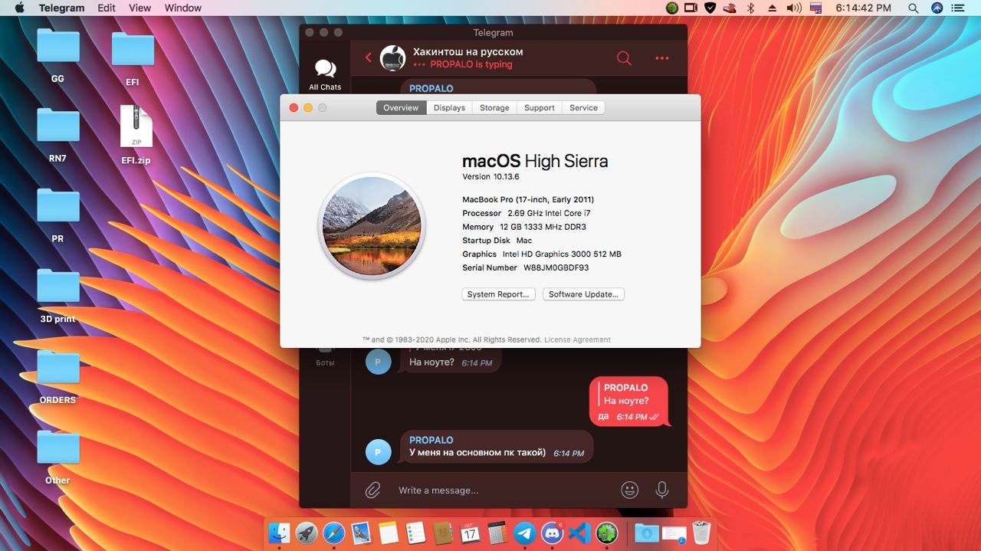
Task: Open the Mail stamp icon in Dock
Action: [361, 533]
